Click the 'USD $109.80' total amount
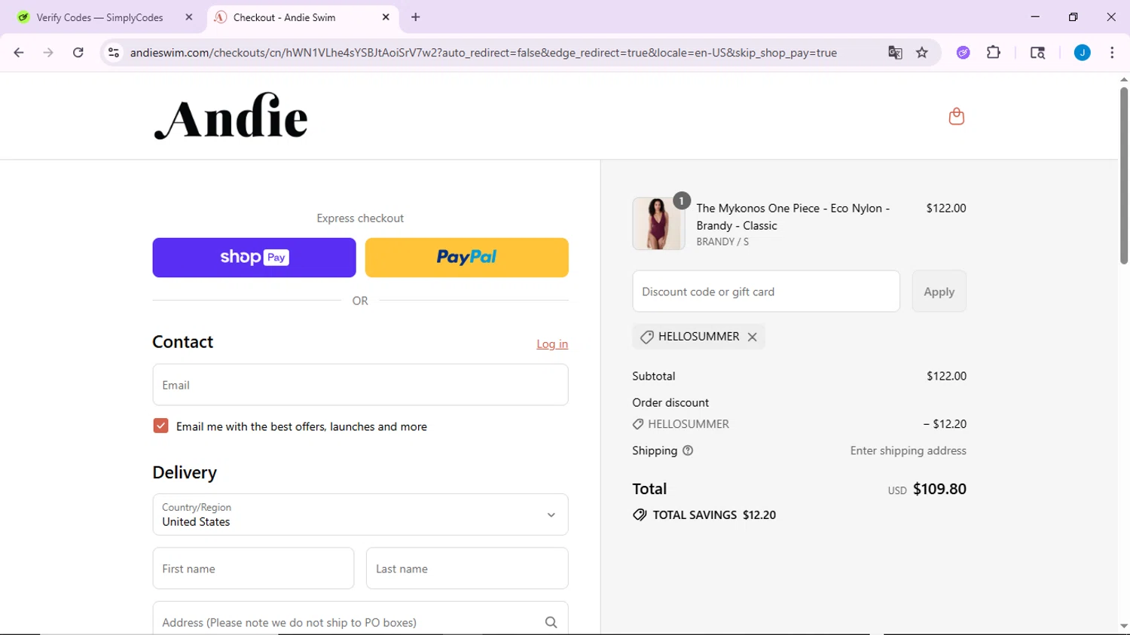This screenshot has width=1130, height=635. 927,490
